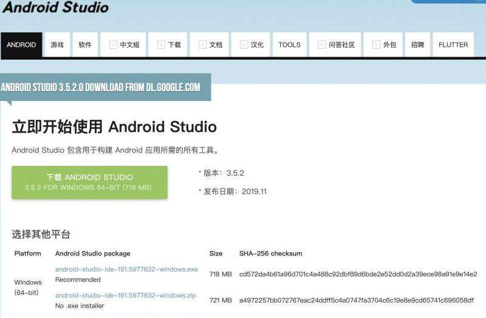Expand the plus icon beside 问答社区
Screen dimensions: 486x318
point(322,45)
